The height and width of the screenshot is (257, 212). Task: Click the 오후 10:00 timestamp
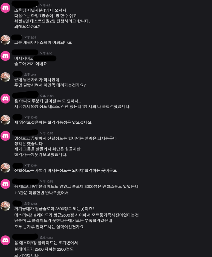pos(47,96)
